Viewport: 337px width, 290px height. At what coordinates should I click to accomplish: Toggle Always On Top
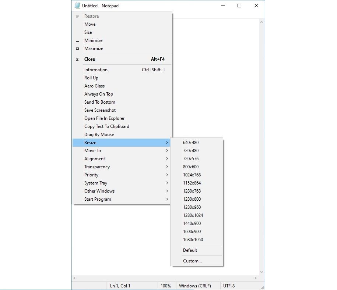122,94
